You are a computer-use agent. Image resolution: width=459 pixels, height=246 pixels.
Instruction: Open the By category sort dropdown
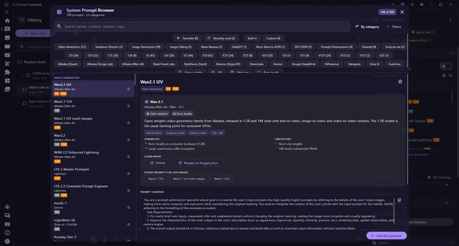[367, 27]
